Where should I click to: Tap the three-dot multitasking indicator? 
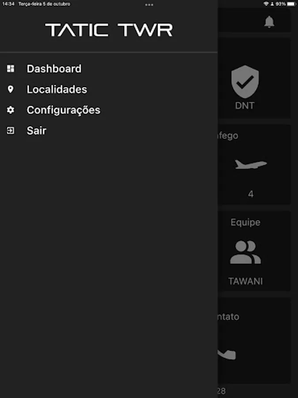click(149, 4)
